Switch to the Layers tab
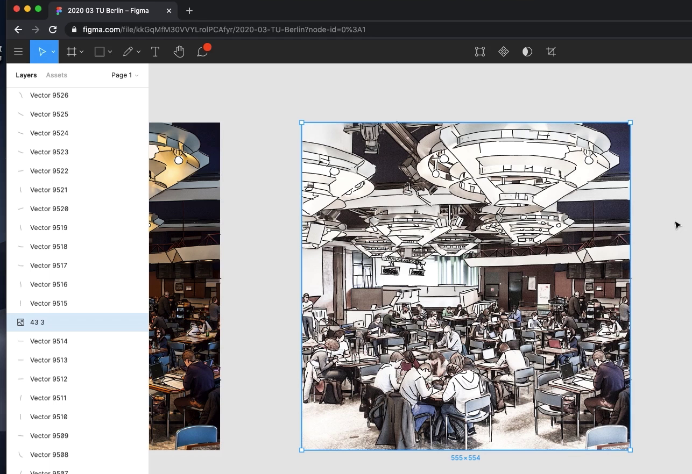Screen dimensions: 692x474 pos(26,75)
